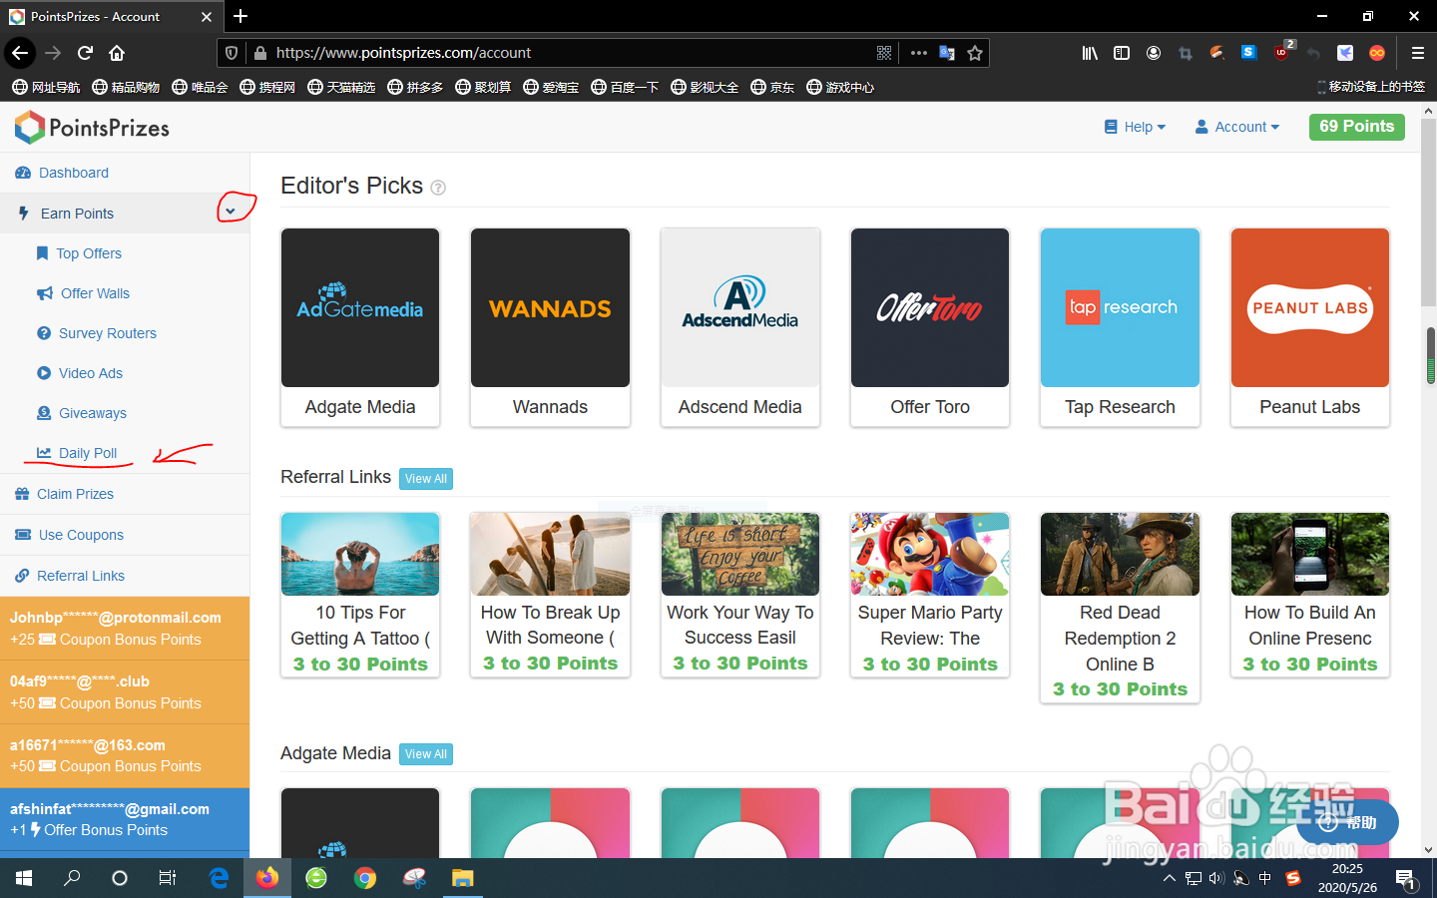Screen dimensions: 1437x898
Task: Open the Help dropdown
Action: point(1135,127)
